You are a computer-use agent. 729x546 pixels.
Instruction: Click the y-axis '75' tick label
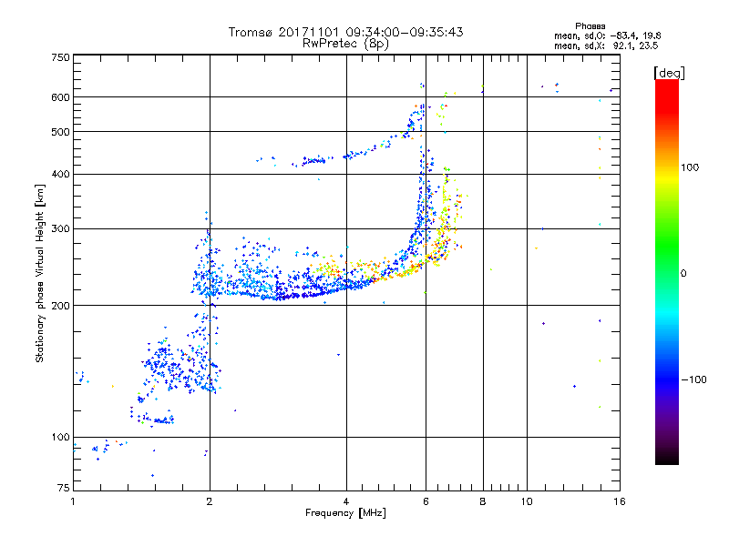[x=64, y=488]
